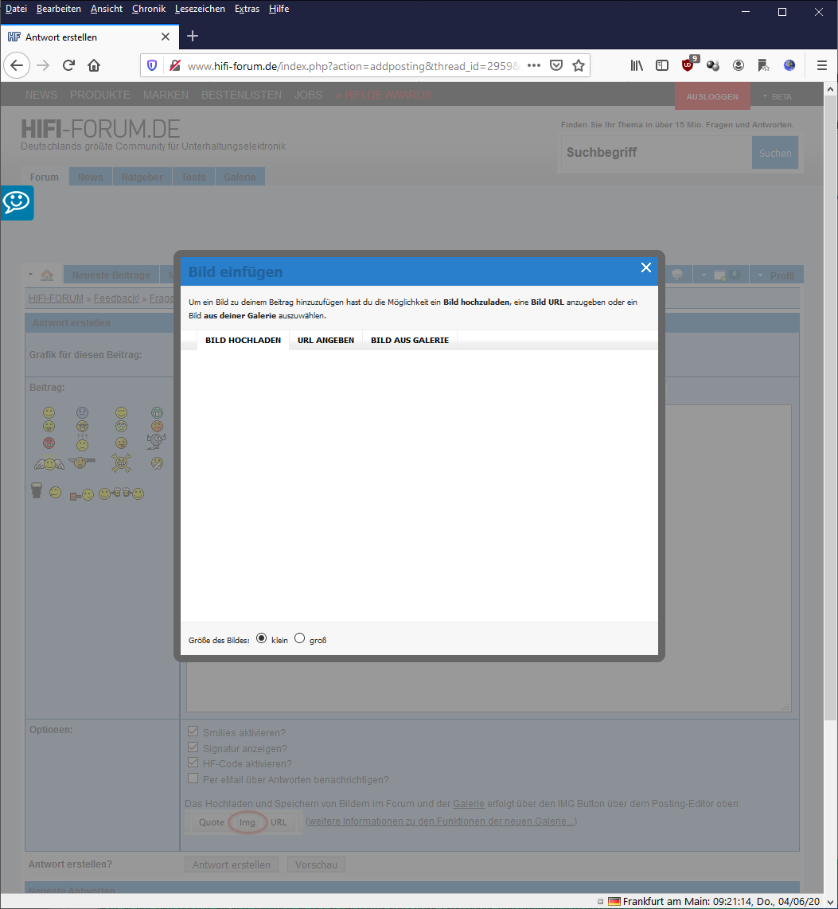Open the BILD AUS GALERIE tab
This screenshot has width=838, height=909.
(x=410, y=341)
